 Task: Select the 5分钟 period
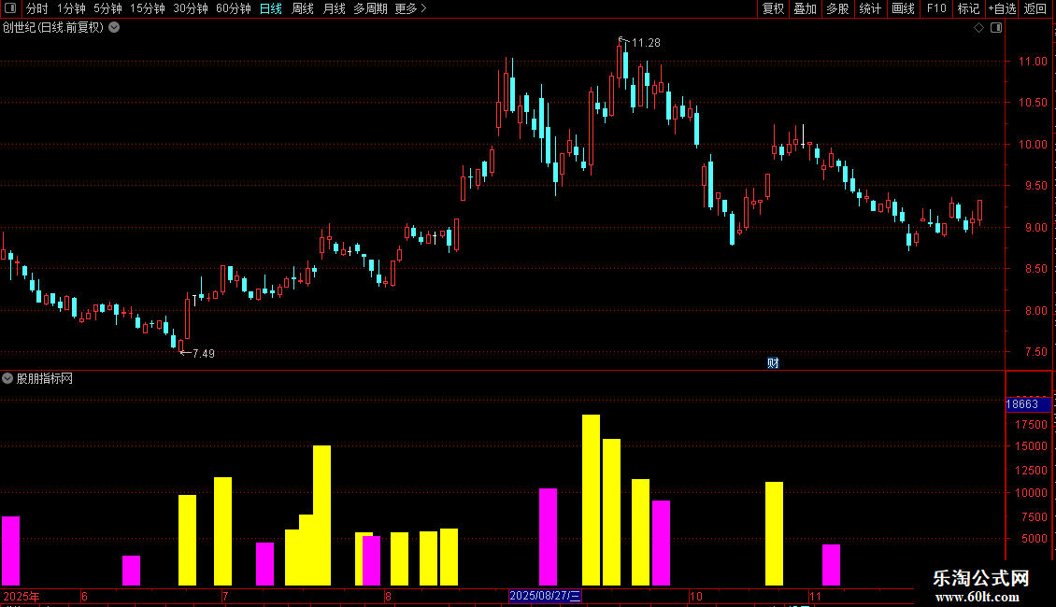(x=107, y=8)
